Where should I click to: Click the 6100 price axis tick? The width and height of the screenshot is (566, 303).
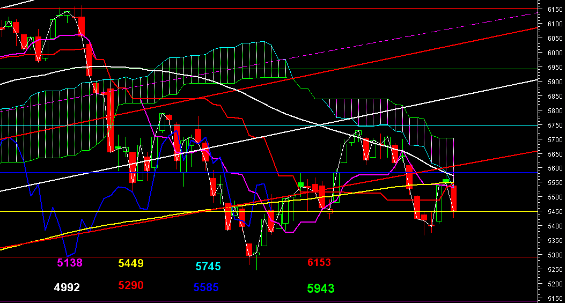[x=555, y=24]
